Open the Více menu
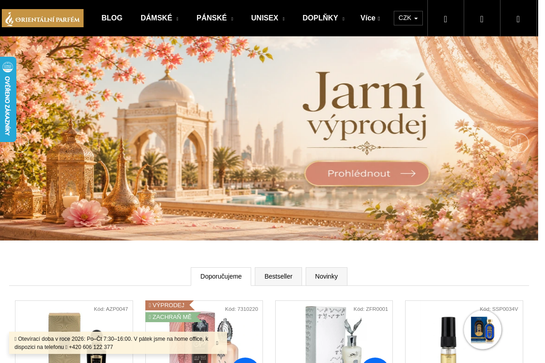The image size is (545, 363). pyautogui.click(x=370, y=18)
